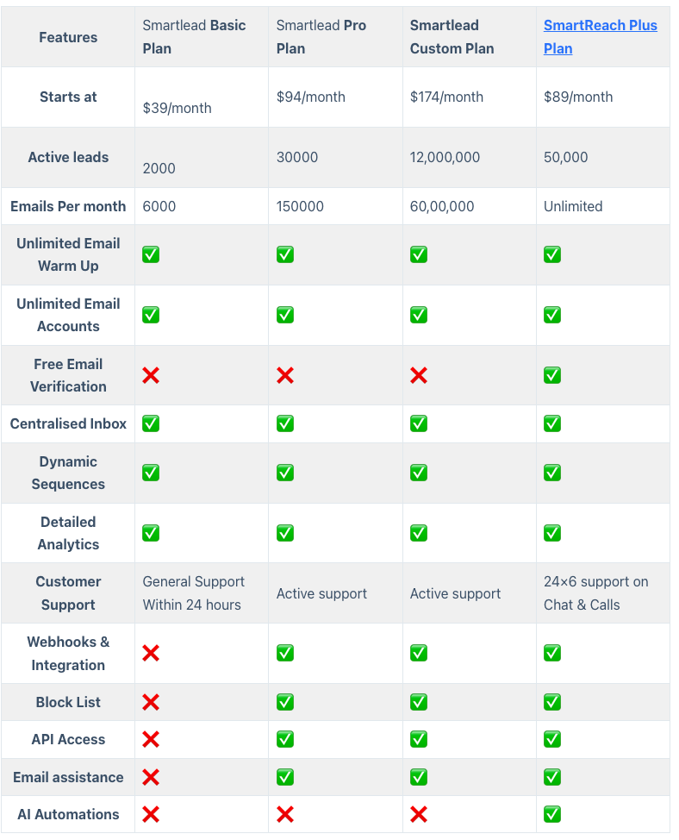Viewport: 679px width, 840px height.
Task: Select the $89/month price cell
Action: [603, 97]
